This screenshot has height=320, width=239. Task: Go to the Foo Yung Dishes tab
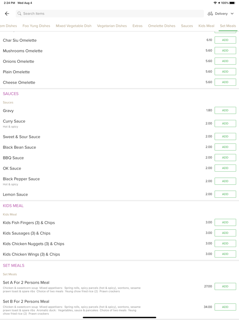[36, 26]
